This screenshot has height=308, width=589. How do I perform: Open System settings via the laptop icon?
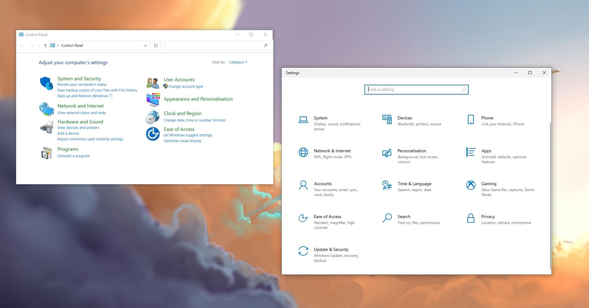pyautogui.click(x=303, y=119)
